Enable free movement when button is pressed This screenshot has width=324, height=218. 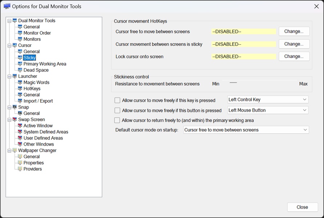tap(117, 110)
